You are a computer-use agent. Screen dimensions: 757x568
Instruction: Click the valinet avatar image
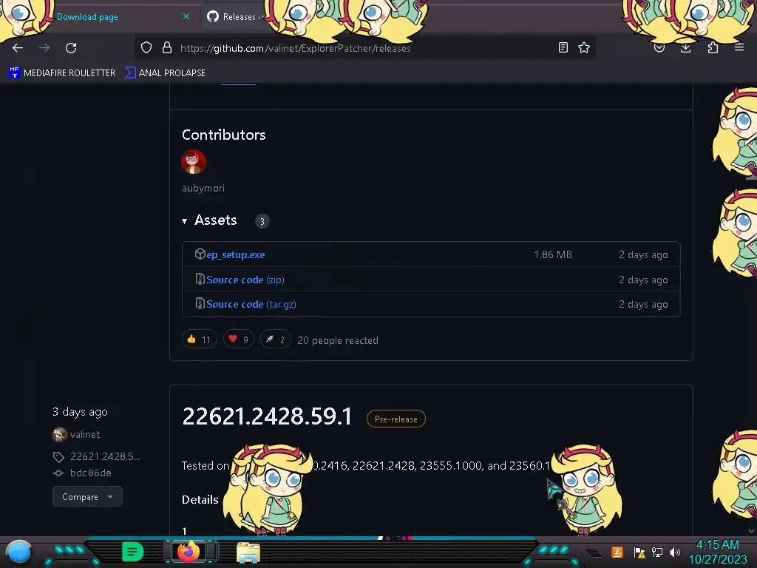pos(60,435)
